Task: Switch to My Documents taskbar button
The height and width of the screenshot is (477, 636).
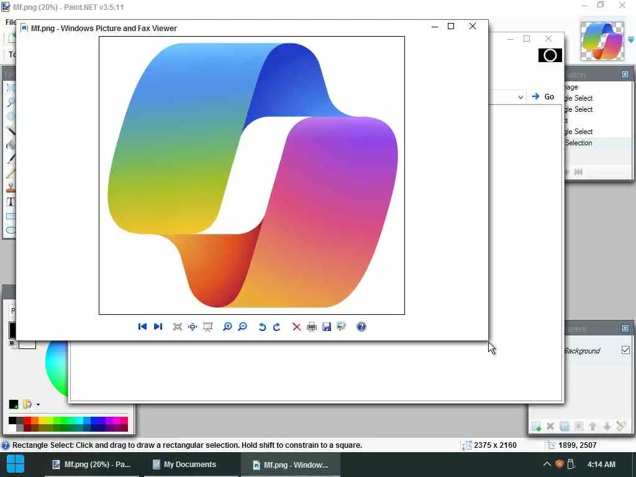Action: point(190,465)
